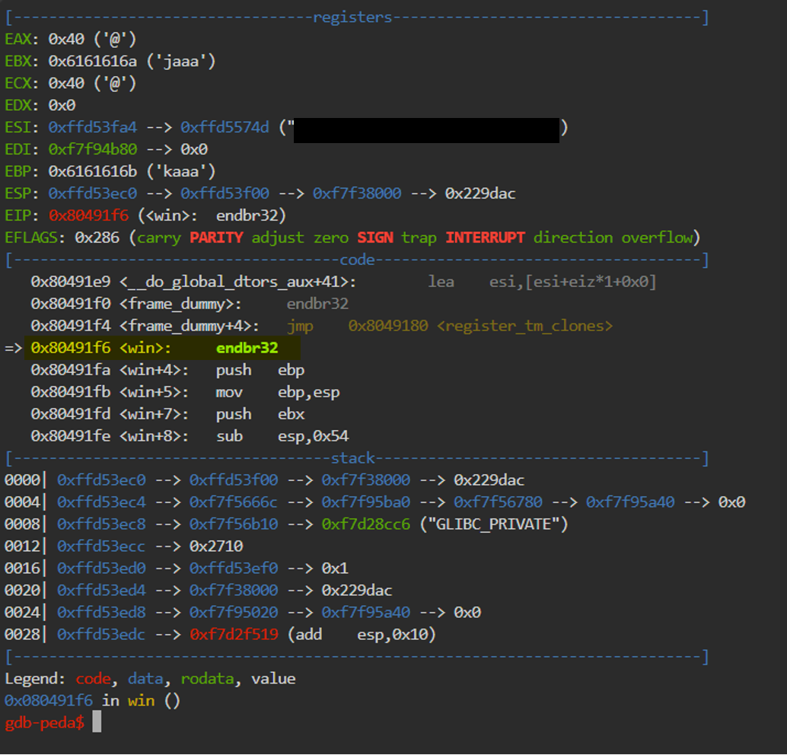Click stack entry 0000 address 0xffd53ec0

(101, 480)
